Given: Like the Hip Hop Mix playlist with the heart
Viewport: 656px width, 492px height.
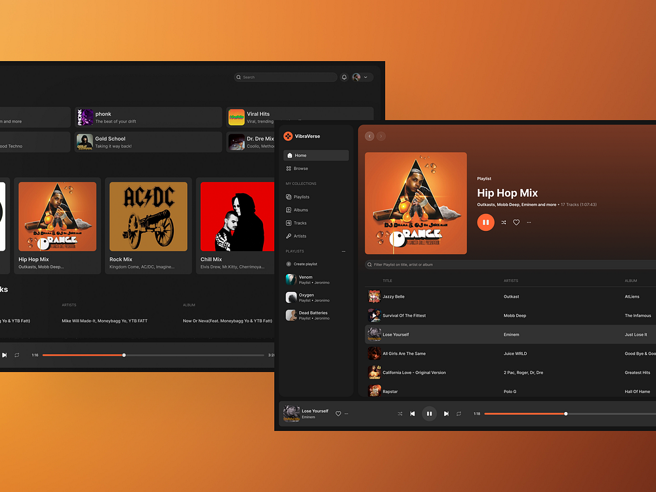Looking at the screenshot, I should tap(516, 222).
